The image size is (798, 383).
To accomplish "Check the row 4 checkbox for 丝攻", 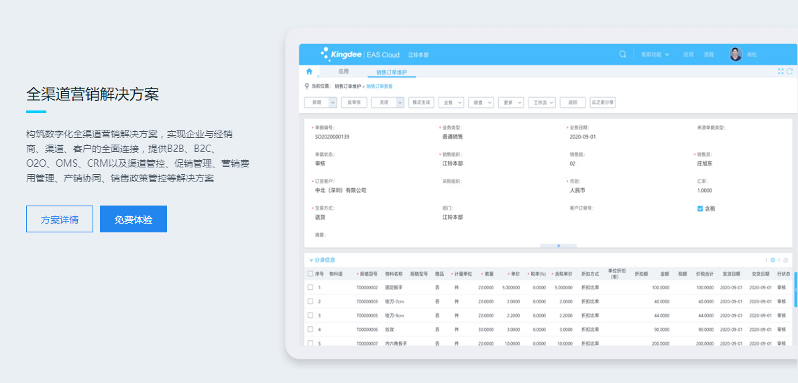I will [x=310, y=329].
